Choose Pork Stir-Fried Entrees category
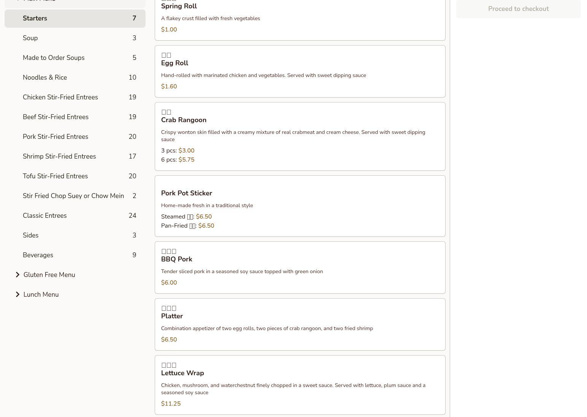Image resolution: width=587 pixels, height=417 pixels. pos(75,137)
